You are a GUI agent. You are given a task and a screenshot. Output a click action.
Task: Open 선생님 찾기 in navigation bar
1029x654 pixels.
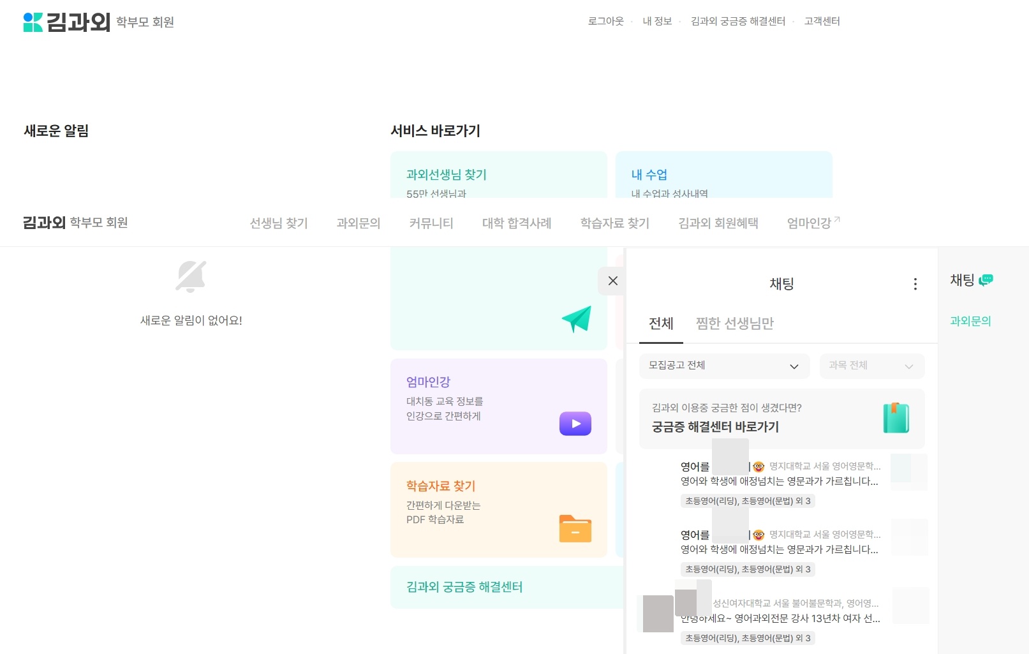tap(279, 223)
